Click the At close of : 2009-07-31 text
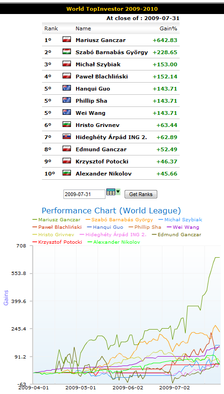 point(143,18)
